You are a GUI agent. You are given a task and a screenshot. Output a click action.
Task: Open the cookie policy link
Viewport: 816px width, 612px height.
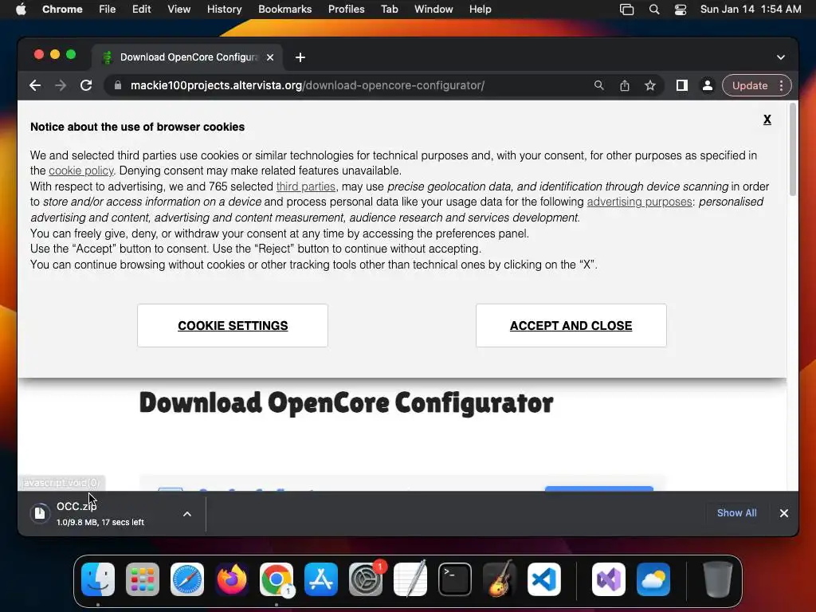click(x=80, y=171)
